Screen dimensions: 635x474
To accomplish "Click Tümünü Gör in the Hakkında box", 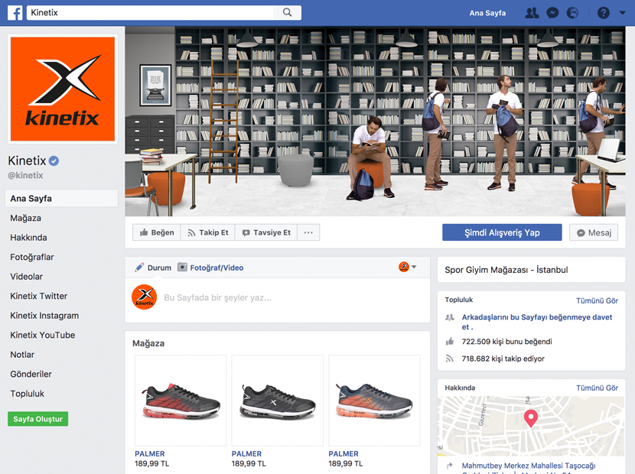I will (597, 388).
